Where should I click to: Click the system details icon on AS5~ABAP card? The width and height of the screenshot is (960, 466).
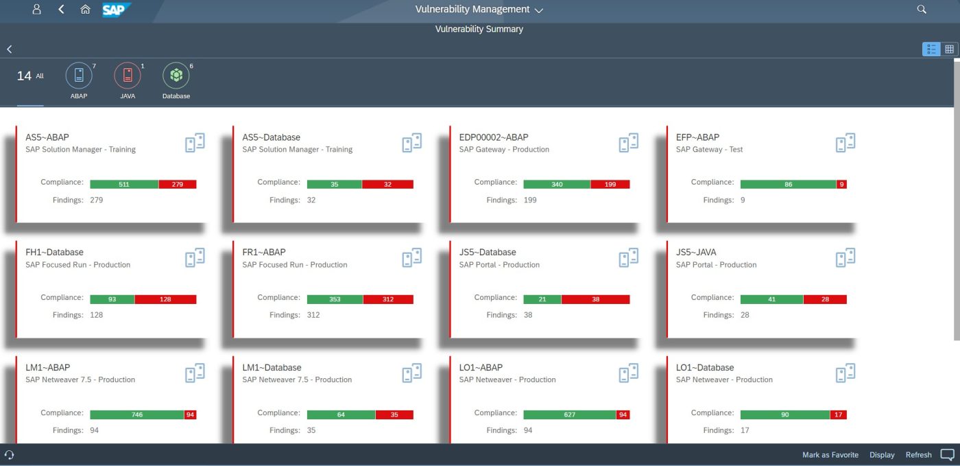(195, 142)
